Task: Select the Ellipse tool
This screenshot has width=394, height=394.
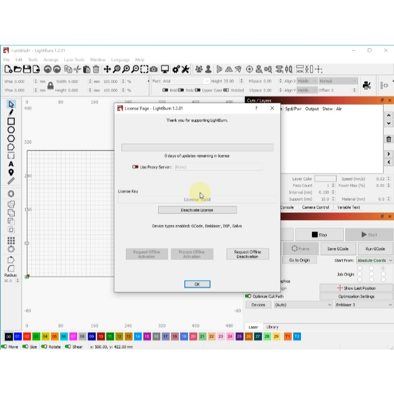Action: pyautogui.click(x=11, y=130)
